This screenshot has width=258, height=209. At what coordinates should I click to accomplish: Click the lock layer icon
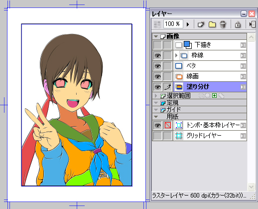(x=238, y=24)
